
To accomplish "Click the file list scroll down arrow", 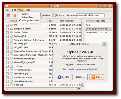I will (83, 85).
